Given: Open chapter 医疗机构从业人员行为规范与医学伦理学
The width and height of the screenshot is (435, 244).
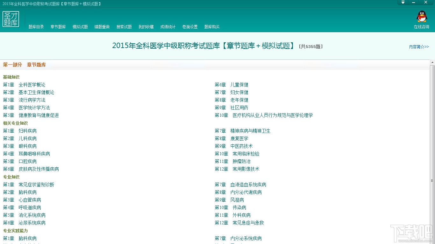Looking at the screenshot, I should 273,115.
